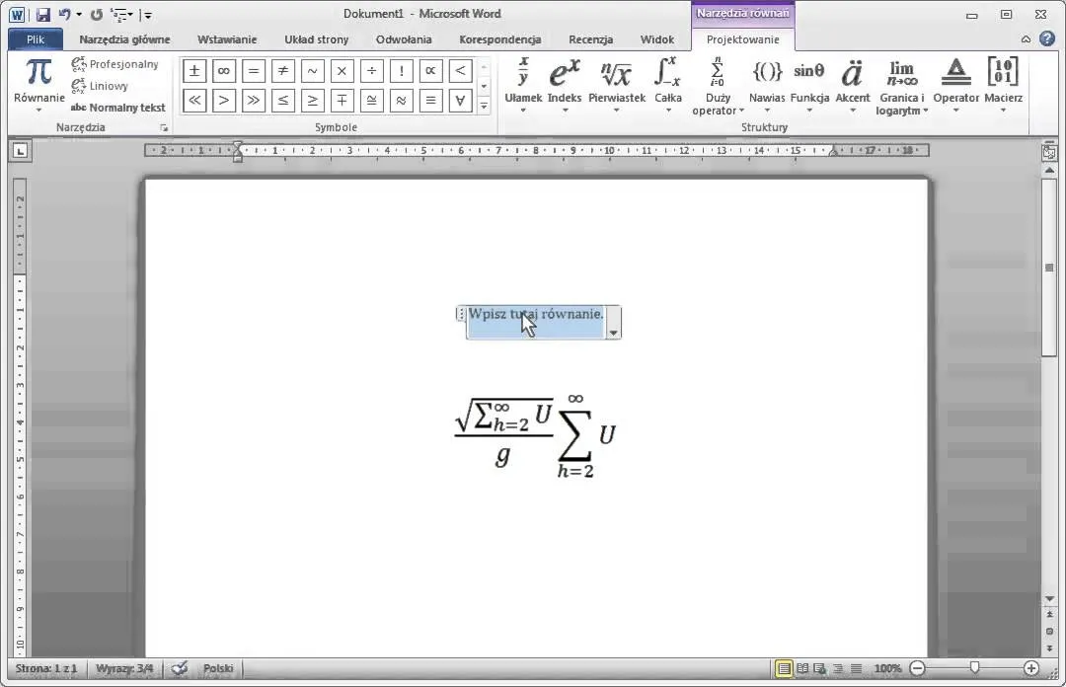Viewport: 1066px width, 687px height.
Task: Click the 100% zoom level button
Action: (888, 668)
